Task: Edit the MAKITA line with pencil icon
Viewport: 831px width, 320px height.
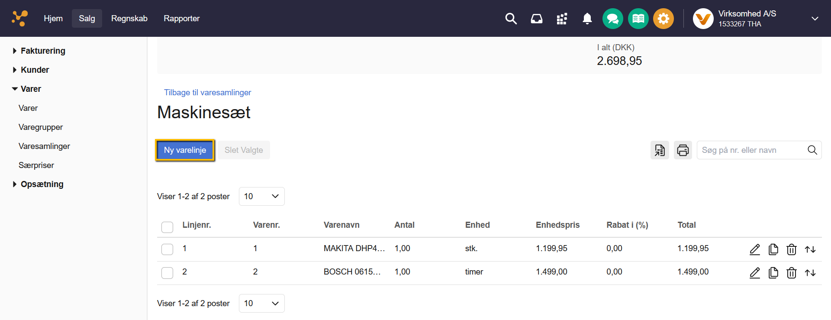Action: pos(754,249)
